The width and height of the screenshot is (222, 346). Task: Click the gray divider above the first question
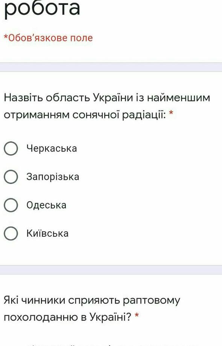pos(111,67)
